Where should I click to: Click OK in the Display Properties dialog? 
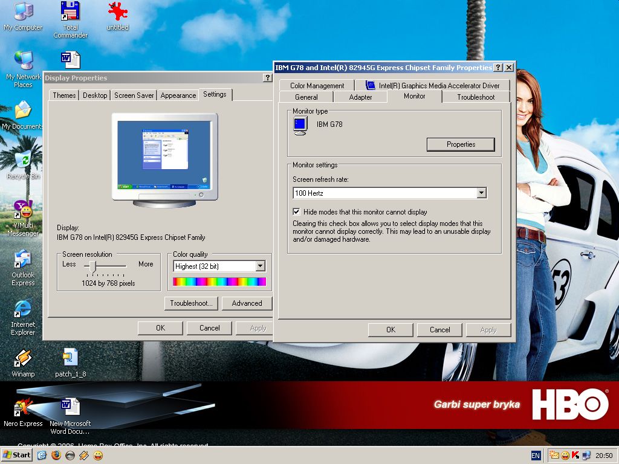tap(161, 328)
